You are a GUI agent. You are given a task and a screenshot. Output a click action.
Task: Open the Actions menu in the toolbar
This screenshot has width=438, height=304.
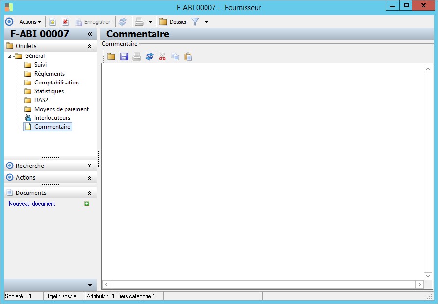[x=30, y=22]
